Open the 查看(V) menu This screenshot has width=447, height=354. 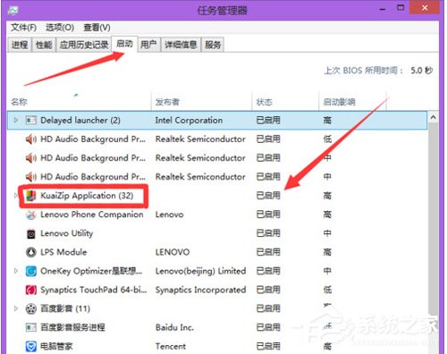[x=97, y=28]
